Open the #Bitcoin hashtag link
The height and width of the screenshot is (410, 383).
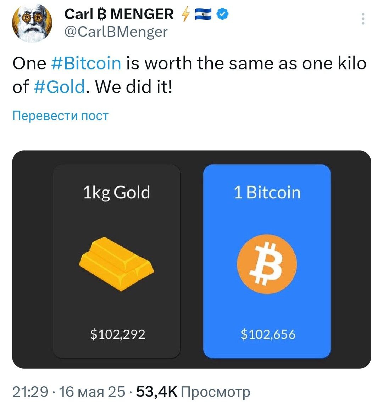pyautogui.click(x=86, y=63)
